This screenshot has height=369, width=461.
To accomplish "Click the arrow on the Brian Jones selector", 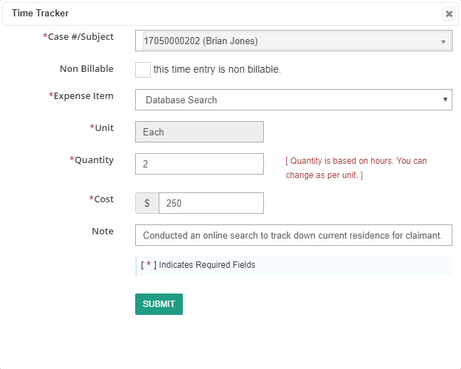I will (x=443, y=42).
